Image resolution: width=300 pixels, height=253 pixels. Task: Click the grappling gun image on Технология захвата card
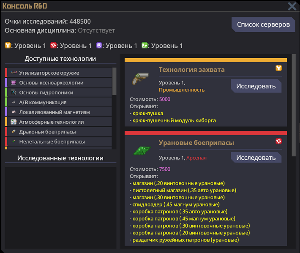pos(139,78)
